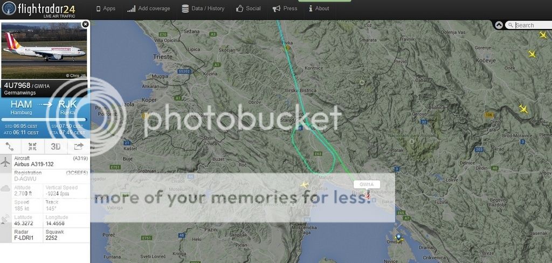Share this flight via arrow icon
Screen dimensions: 552x263
[79, 146]
